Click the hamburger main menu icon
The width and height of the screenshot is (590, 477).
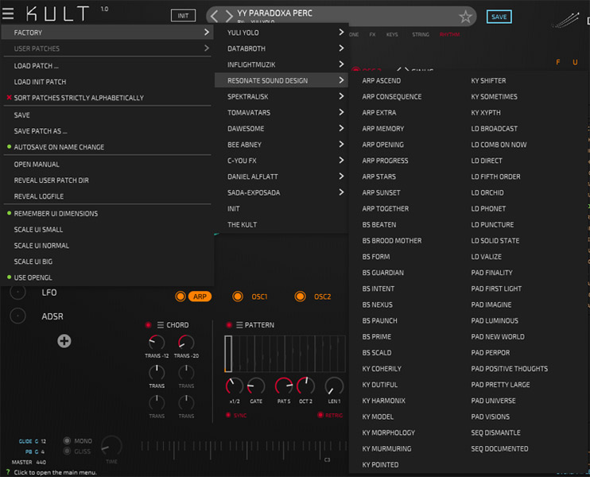tap(8, 14)
